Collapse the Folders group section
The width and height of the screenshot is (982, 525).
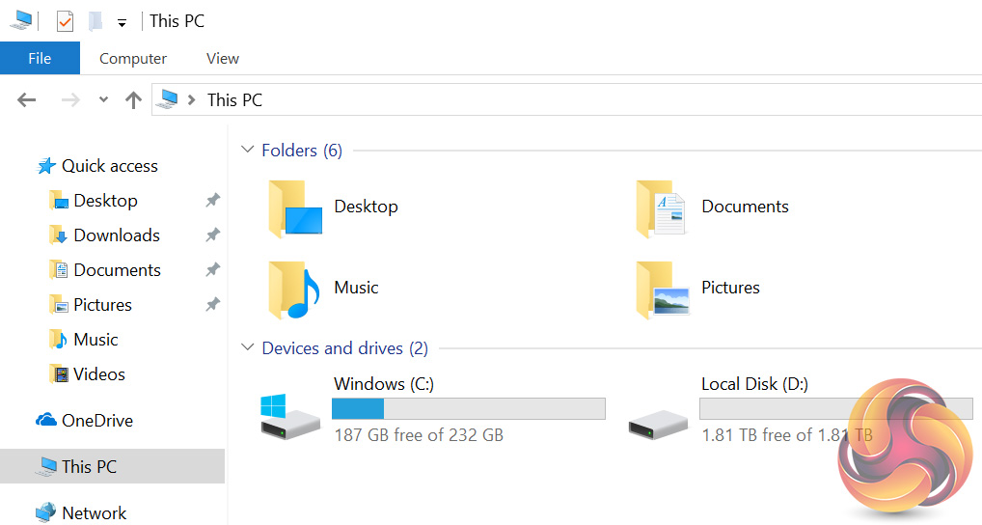coord(248,150)
